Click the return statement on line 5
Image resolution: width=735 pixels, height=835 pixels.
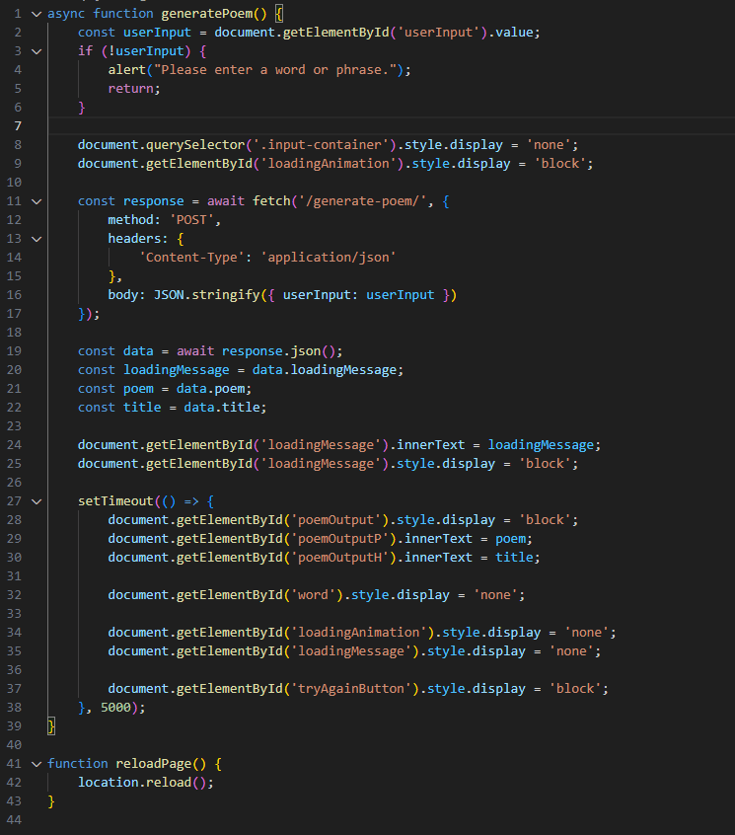[133, 89]
